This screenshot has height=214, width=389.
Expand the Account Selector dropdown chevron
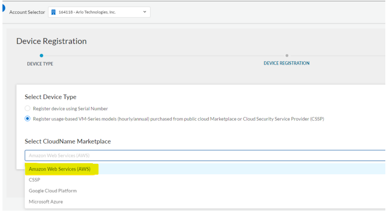pos(145,12)
